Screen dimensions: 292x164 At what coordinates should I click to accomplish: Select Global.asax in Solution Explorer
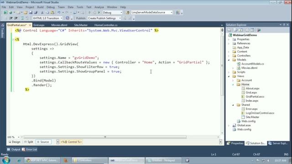point(244,125)
